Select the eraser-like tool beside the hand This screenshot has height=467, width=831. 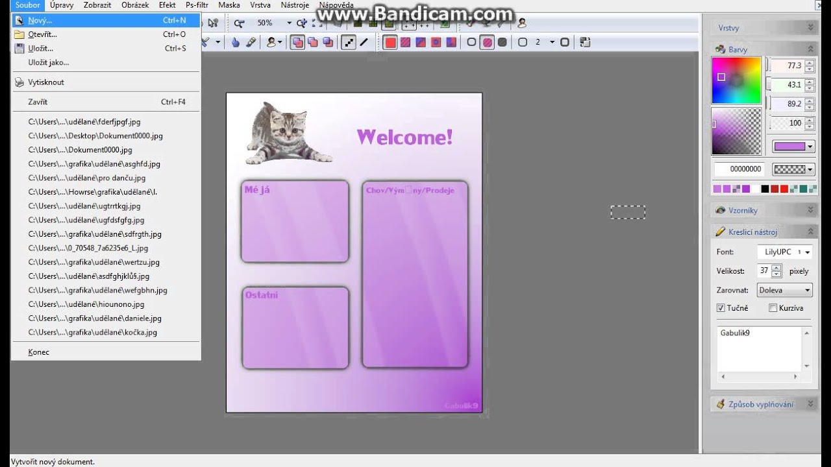(x=251, y=42)
